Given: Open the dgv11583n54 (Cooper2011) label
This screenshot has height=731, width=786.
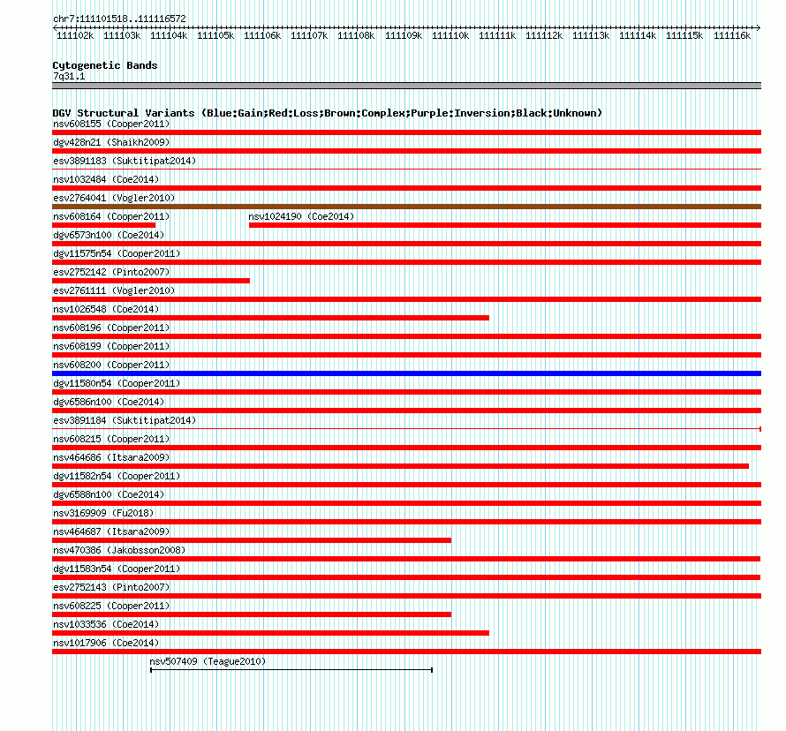Looking at the screenshot, I should coord(117,569).
